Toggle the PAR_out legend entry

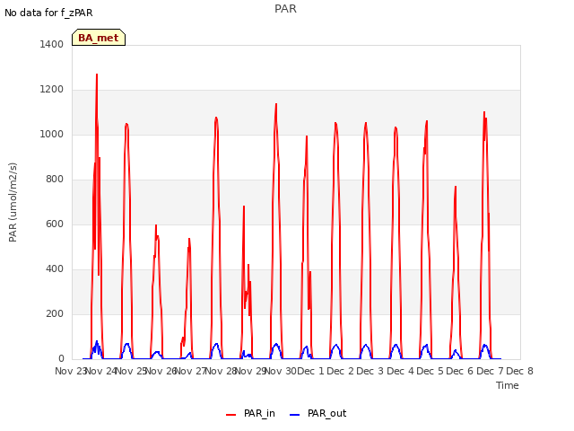(x=317, y=413)
